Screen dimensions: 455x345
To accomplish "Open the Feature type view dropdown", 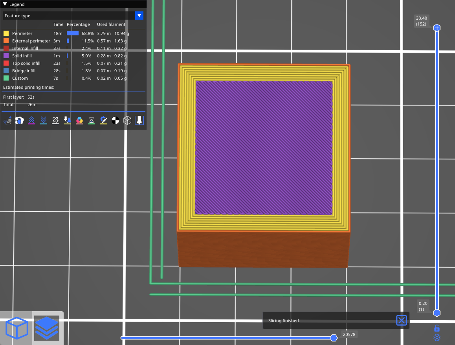I will (139, 16).
